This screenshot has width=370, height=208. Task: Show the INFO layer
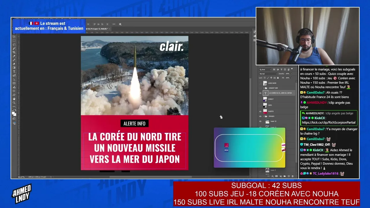(260, 105)
